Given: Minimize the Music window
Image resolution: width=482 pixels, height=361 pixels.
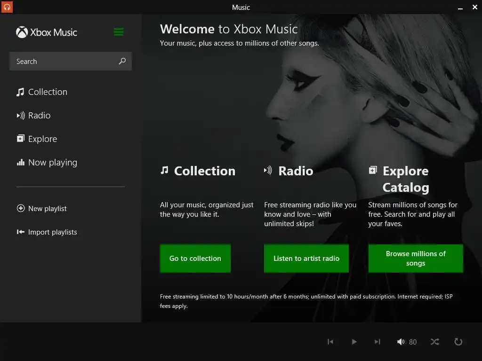Looking at the screenshot, I should 460,8.
